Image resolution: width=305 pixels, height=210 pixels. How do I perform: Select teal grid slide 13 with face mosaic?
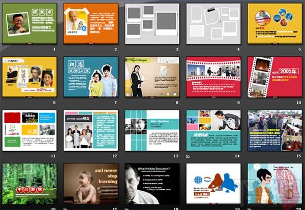(152, 130)
